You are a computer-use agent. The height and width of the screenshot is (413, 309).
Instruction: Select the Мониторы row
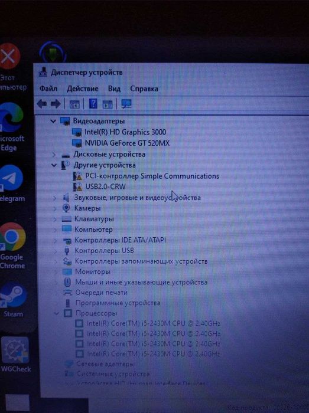click(x=93, y=271)
